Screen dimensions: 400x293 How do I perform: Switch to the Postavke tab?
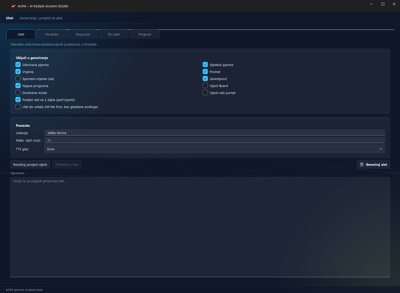click(52, 34)
